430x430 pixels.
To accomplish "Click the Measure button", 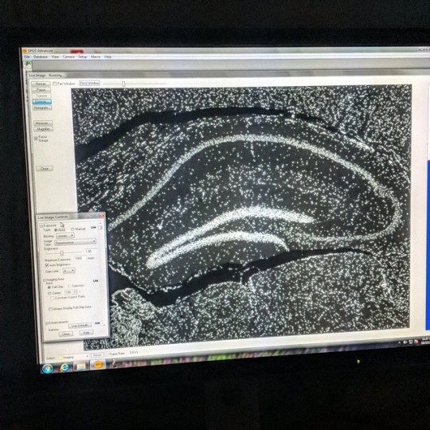I will click(42, 123).
